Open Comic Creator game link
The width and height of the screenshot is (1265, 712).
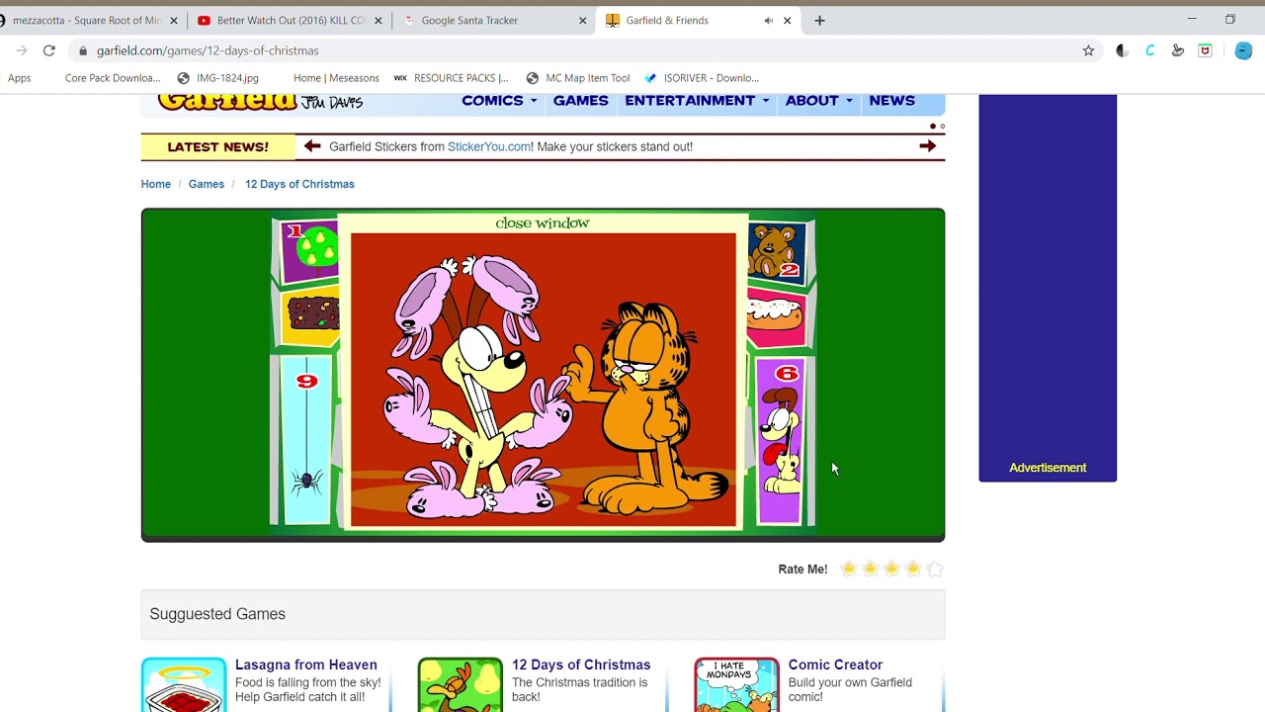[x=835, y=665]
